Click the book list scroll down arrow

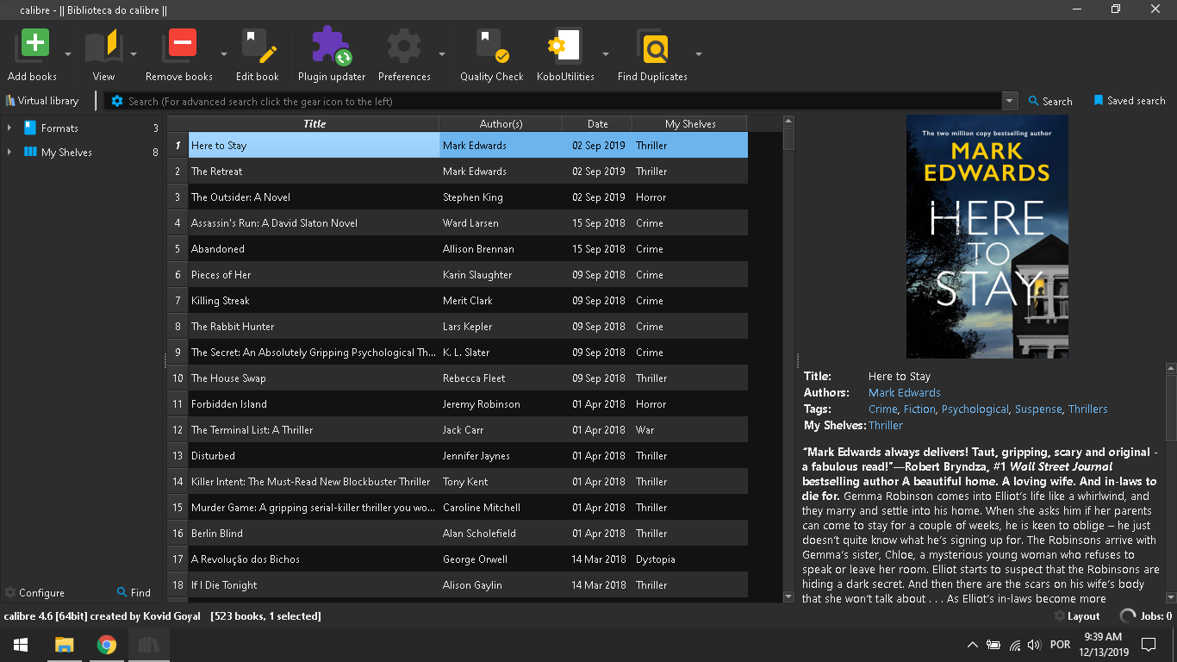(x=788, y=596)
